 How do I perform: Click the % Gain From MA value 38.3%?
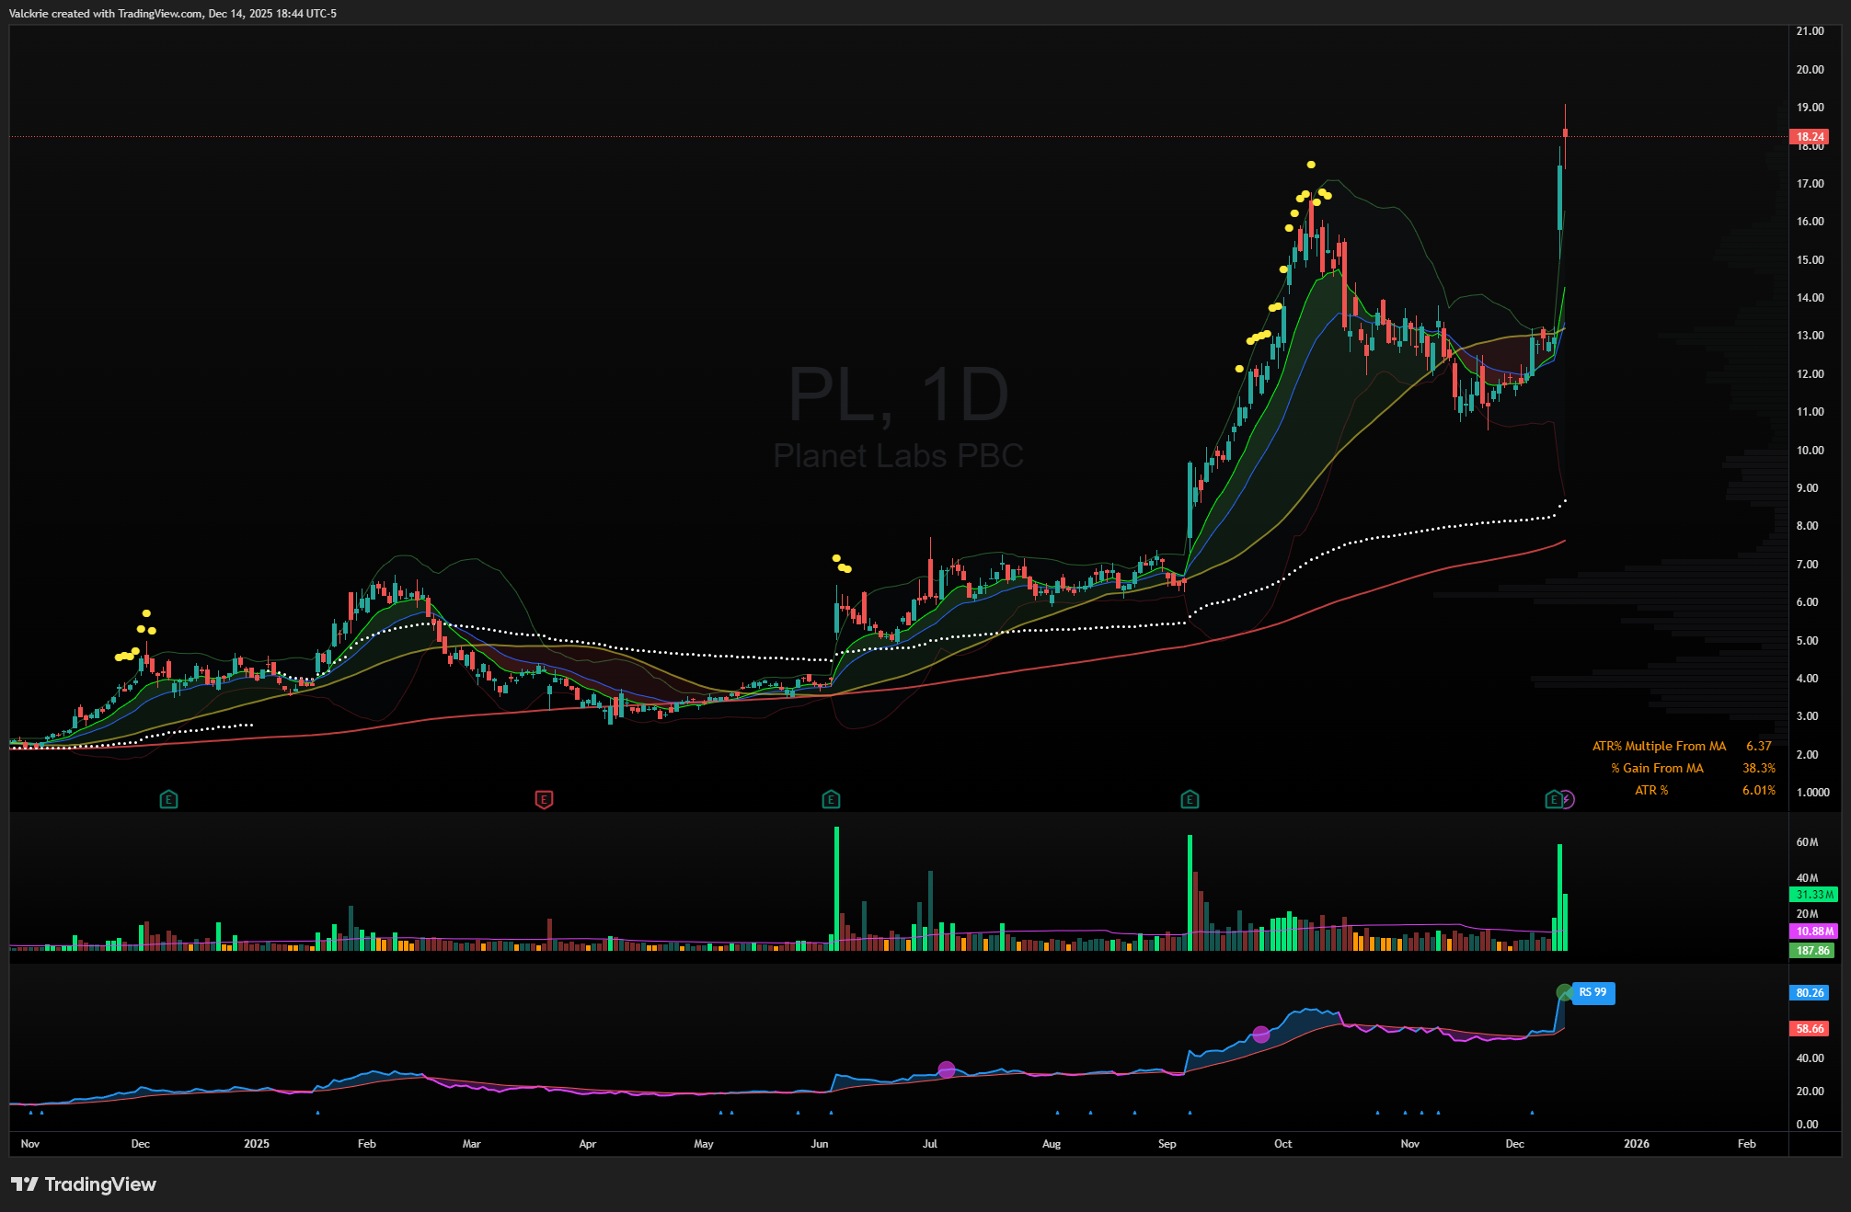coord(1758,768)
